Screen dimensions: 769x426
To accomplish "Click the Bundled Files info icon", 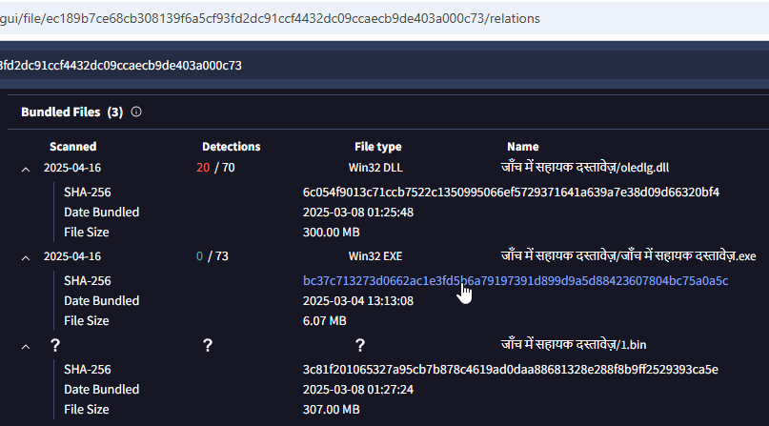I will point(136,112).
